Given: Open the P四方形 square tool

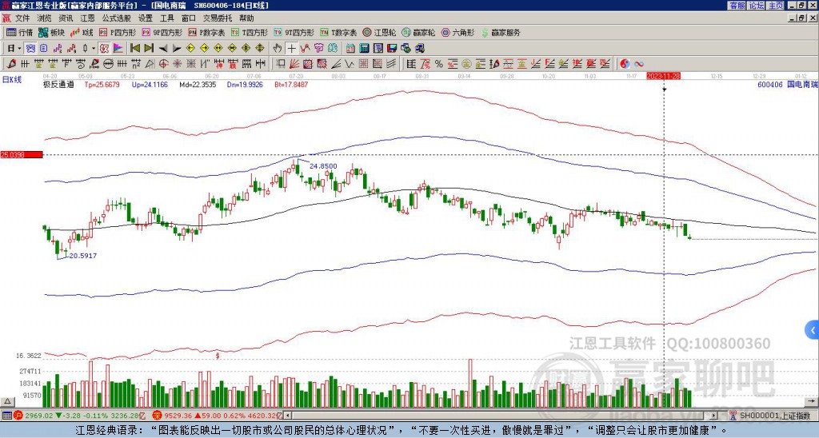Looking at the screenshot, I should 118,32.
